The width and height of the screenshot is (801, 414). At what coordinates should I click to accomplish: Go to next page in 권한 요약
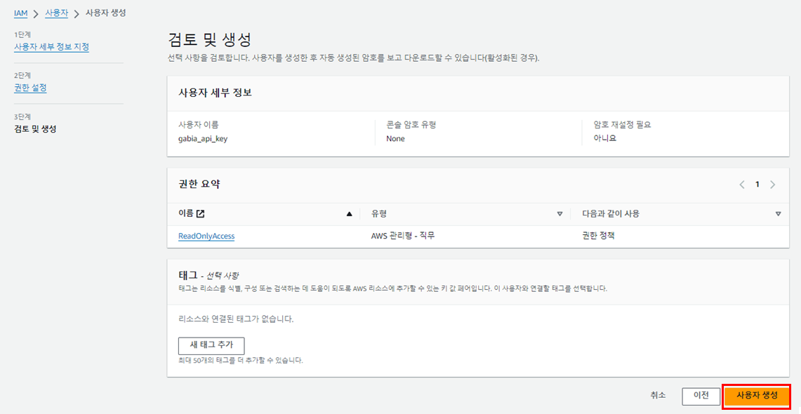[x=773, y=185]
